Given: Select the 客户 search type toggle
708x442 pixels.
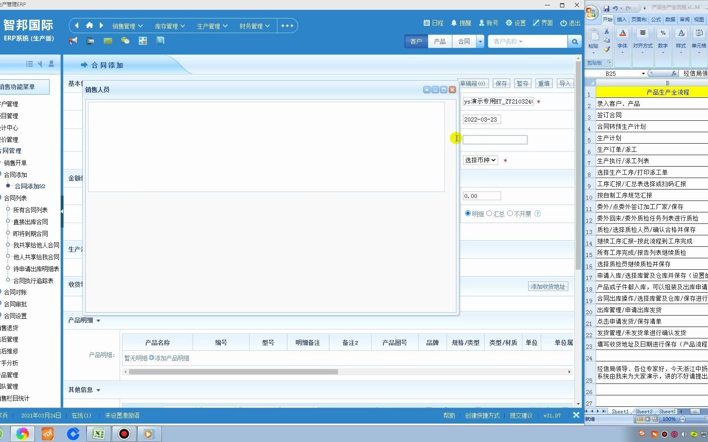Looking at the screenshot, I should pyautogui.click(x=416, y=41).
